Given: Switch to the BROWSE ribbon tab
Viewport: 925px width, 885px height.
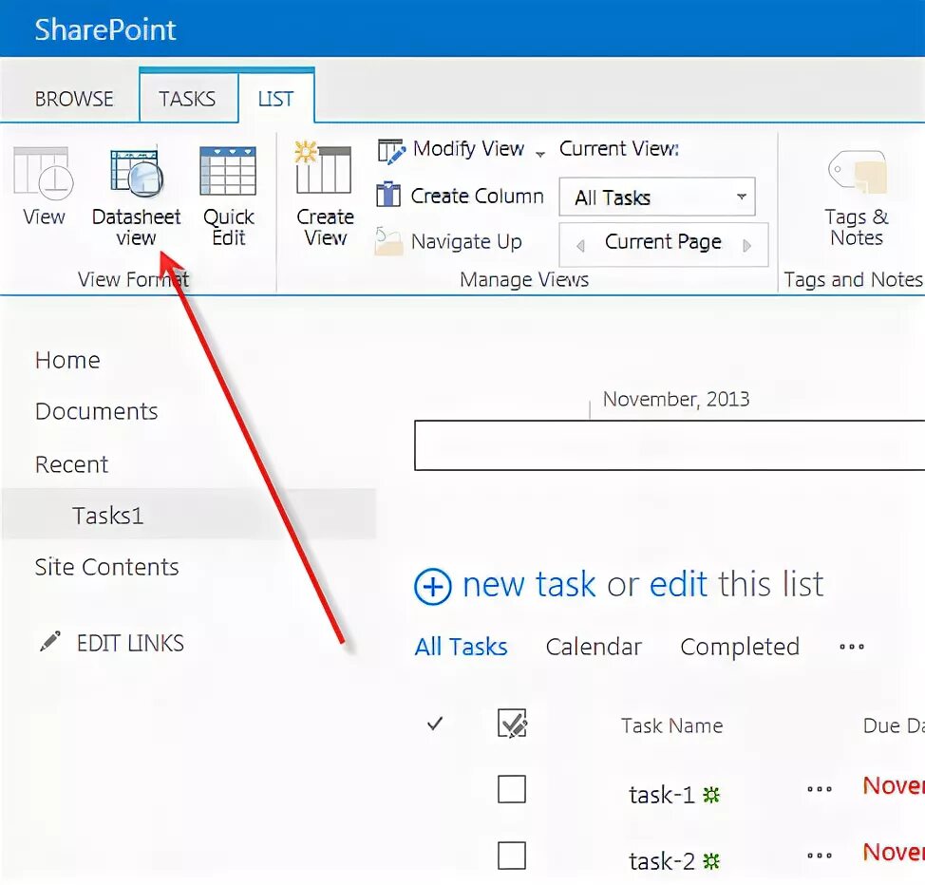Looking at the screenshot, I should coord(74,99).
